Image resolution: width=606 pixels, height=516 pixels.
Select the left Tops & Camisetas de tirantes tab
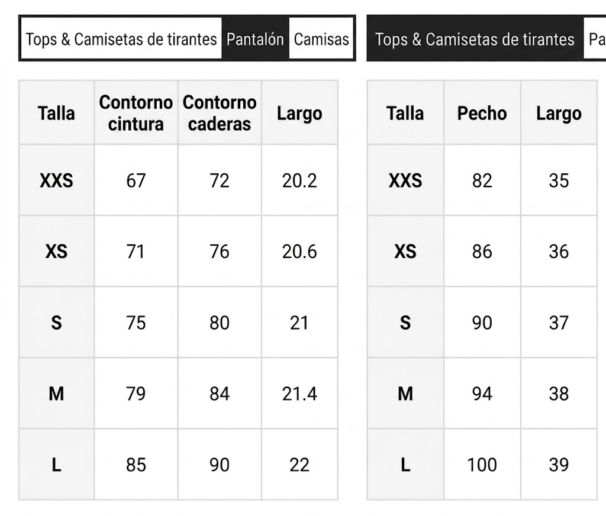pos(121,39)
